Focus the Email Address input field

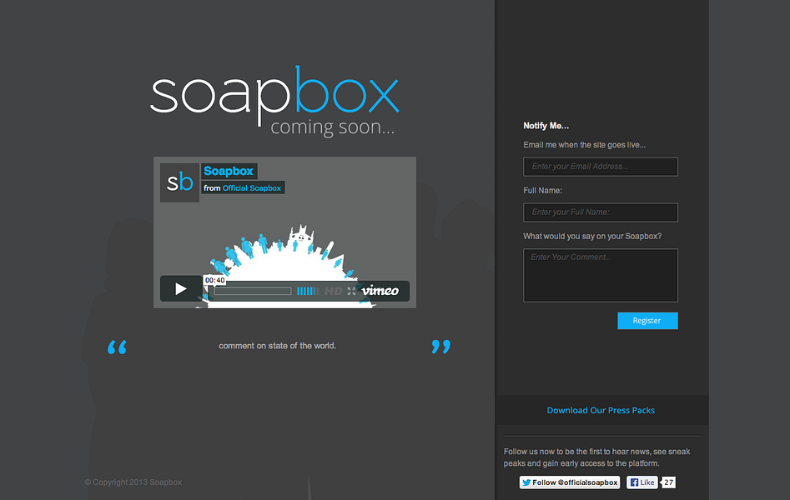[x=601, y=167]
